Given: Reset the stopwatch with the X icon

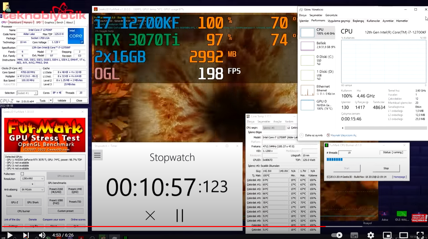Looking at the screenshot, I should click(x=150, y=215).
